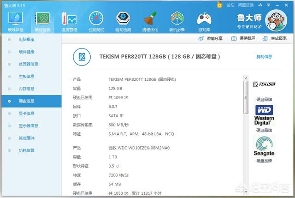
Task: Open 问题反馈 feedback link
Action: click(x=246, y=5)
